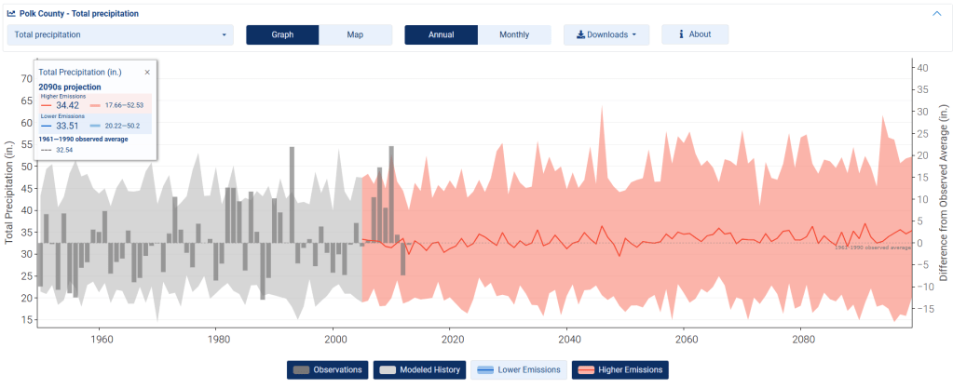Switch to the Map view tab
The image size is (953, 388).
355,35
